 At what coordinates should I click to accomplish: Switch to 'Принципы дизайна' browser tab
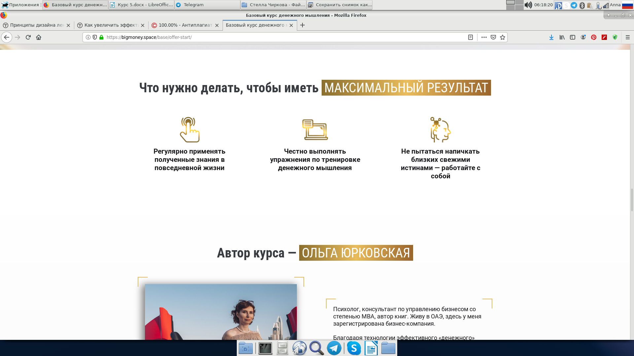(x=36, y=25)
